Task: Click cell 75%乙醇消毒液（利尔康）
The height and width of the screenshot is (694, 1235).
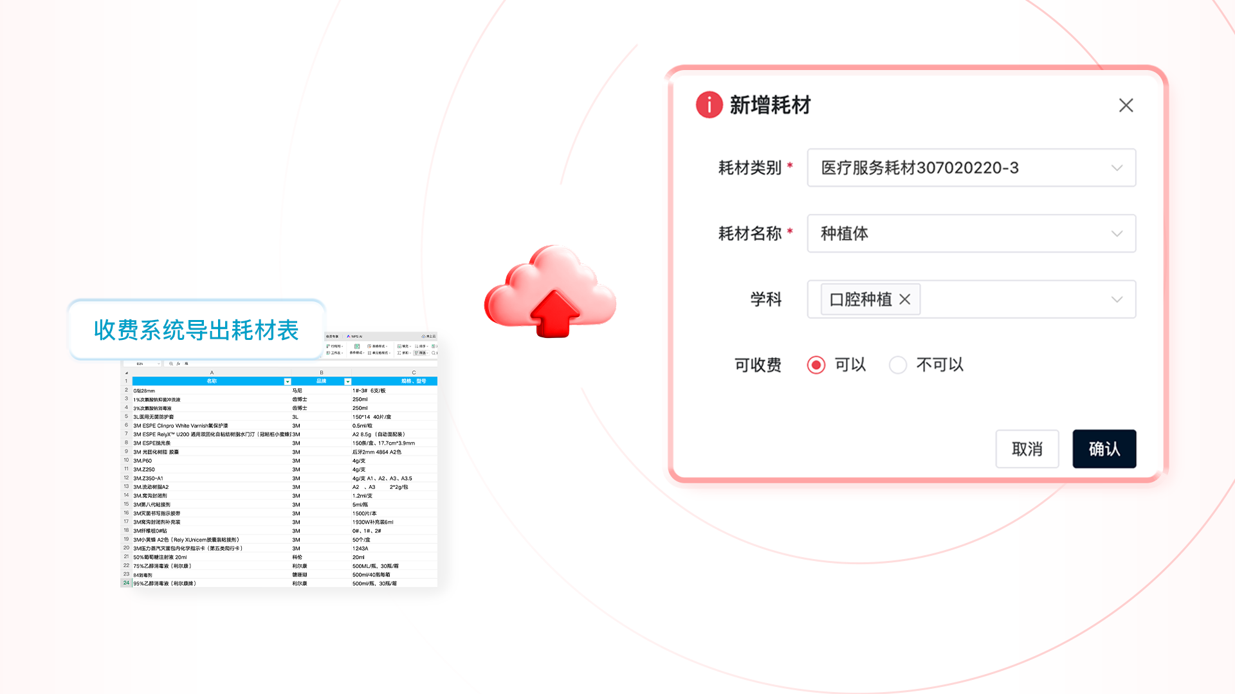Action: pyautogui.click(x=212, y=566)
